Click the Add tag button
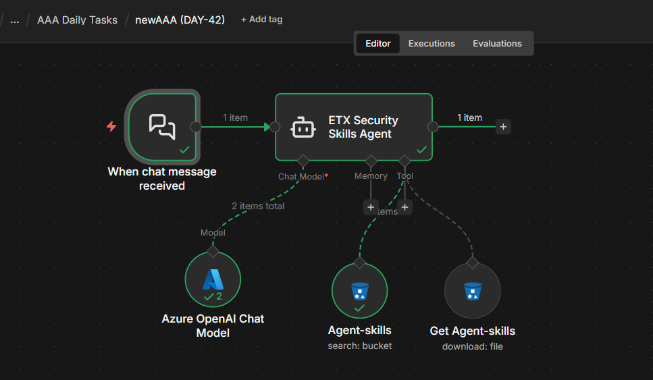This screenshot has width=653, height=380. (x=261, y=20)
